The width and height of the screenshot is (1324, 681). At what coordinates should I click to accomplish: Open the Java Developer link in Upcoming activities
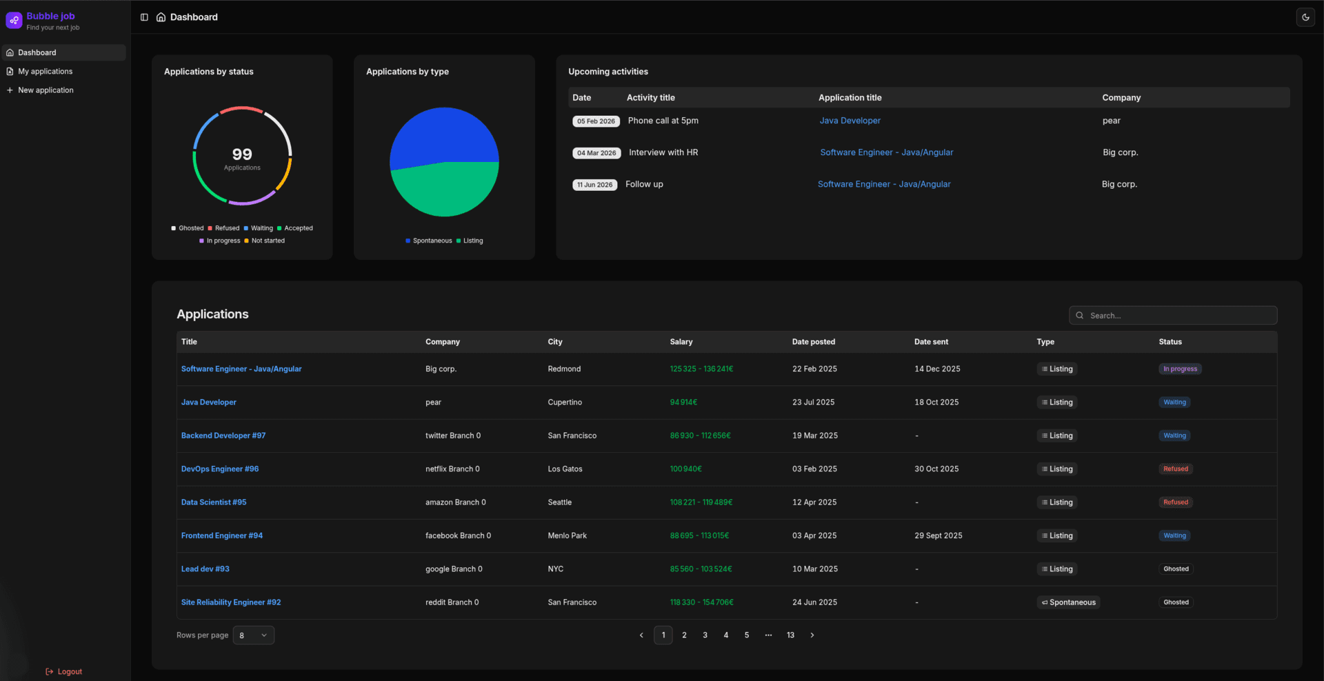pyautogui.click(x=850, y=121)
